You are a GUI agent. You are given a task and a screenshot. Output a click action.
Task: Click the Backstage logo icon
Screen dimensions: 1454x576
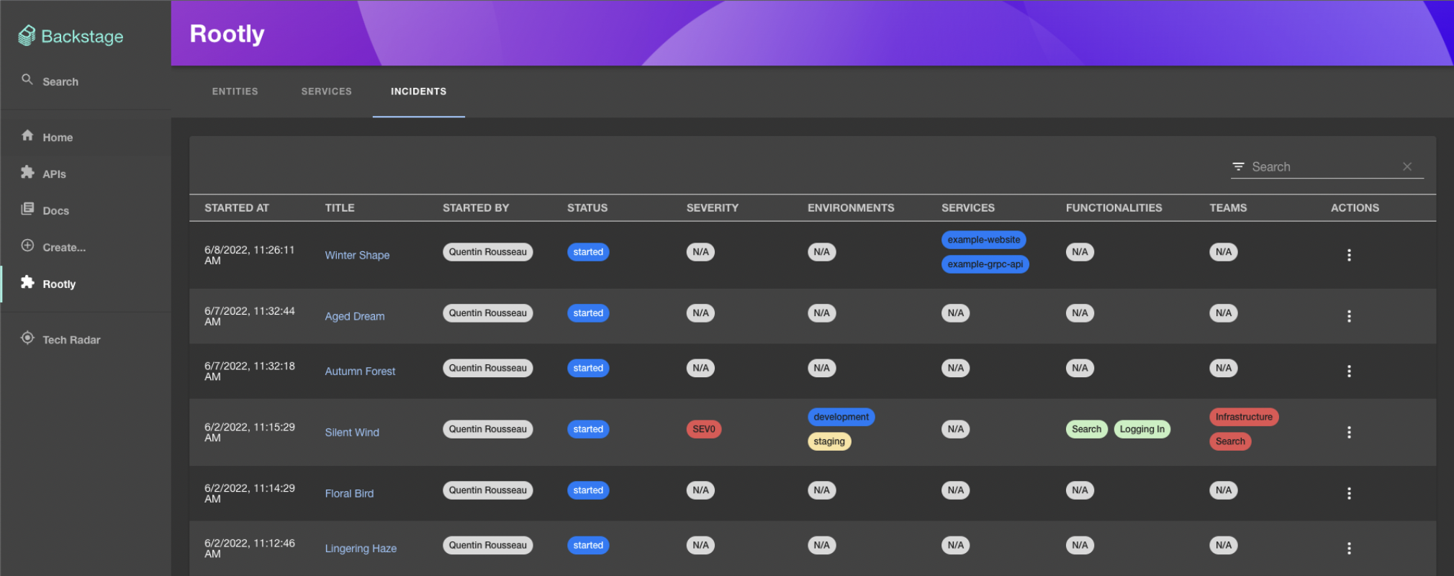(x=27, y=36)
